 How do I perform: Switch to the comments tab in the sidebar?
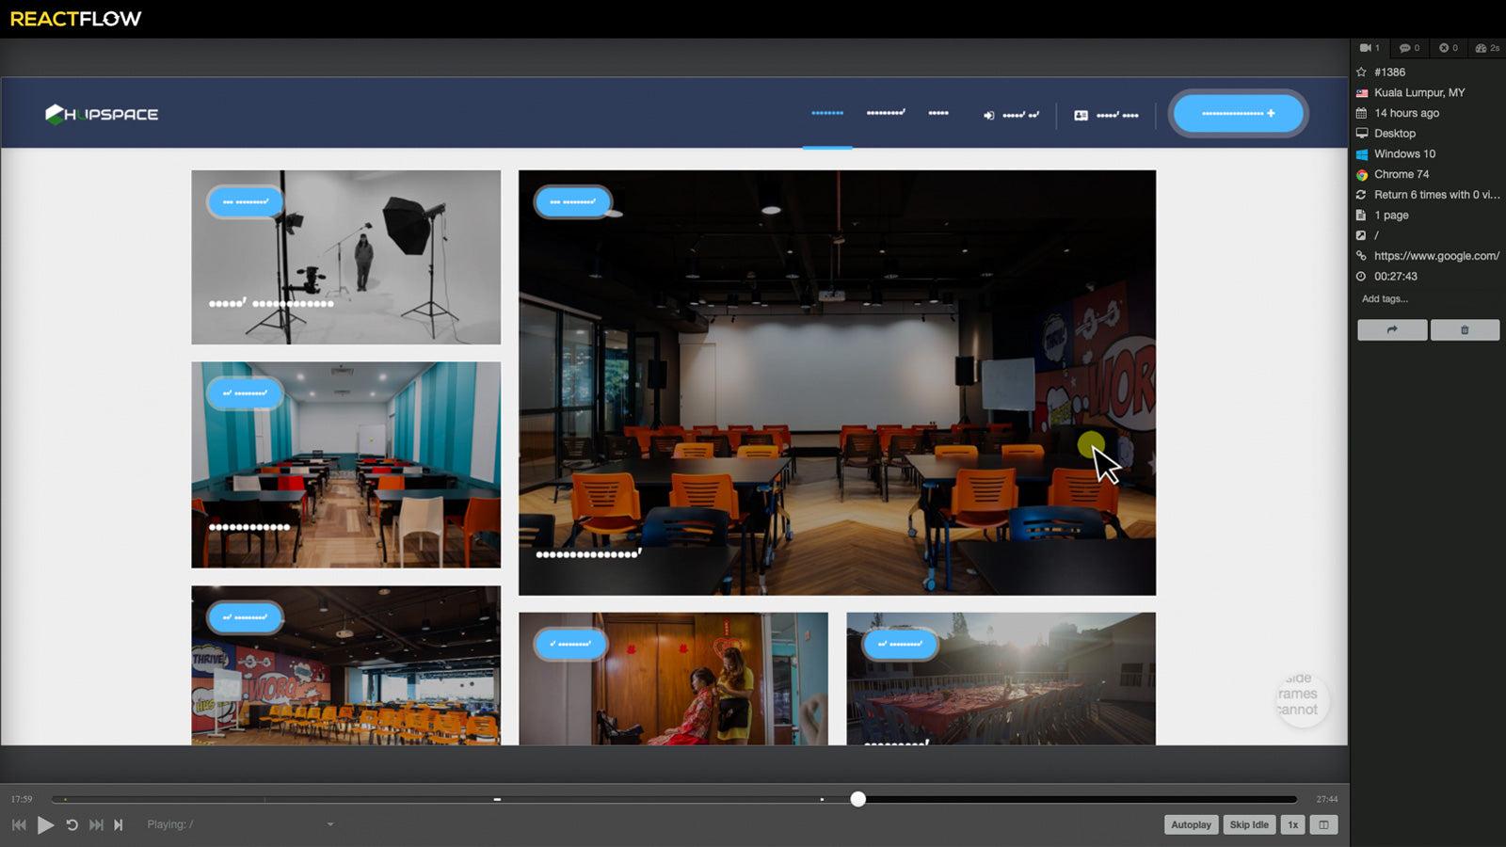[1407, 48]
